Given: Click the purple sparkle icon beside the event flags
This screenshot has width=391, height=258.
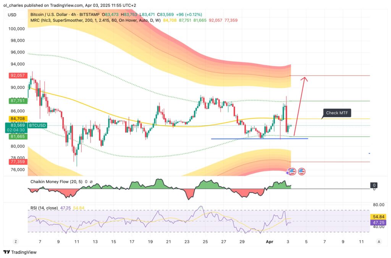Looking at the screenshot, I should [287, 173].
